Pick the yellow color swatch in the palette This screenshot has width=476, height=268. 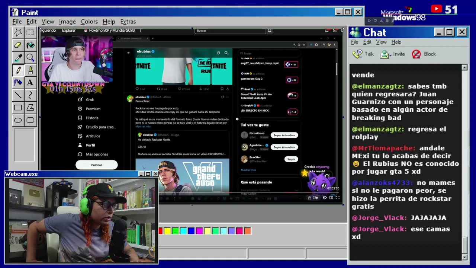pyautogui.click(x=167, y=231)
